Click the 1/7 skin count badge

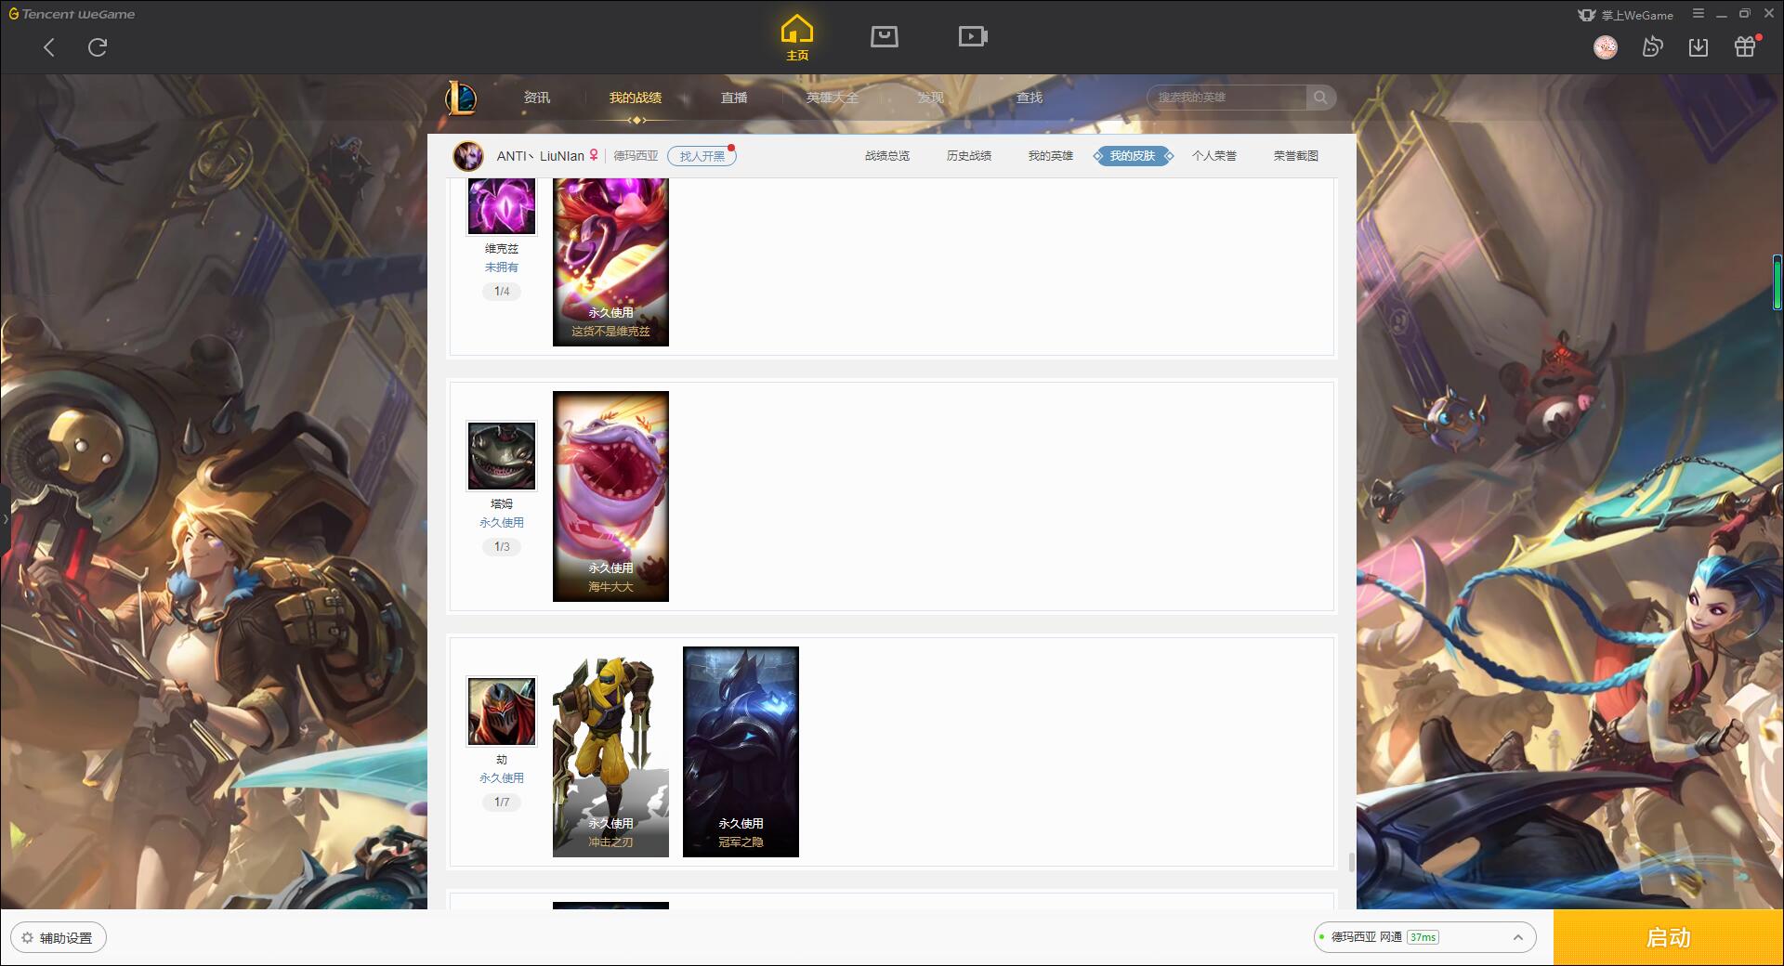point(502,803)
